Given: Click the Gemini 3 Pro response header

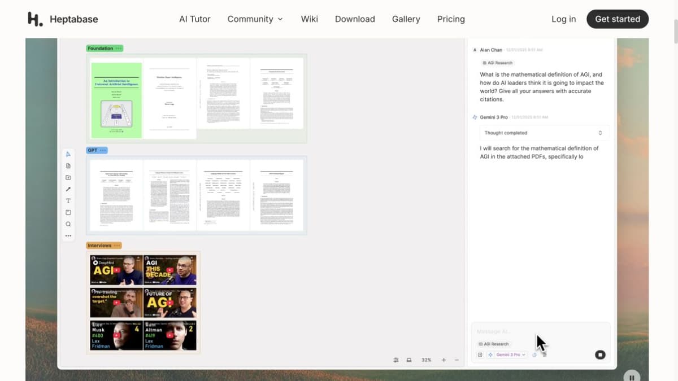Looking at the screenshot, I should [x=494, y=117].
